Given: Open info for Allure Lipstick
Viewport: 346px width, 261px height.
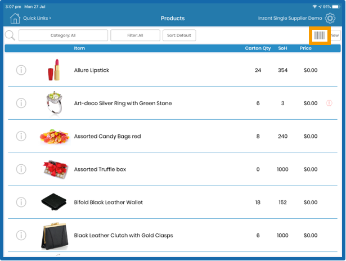Looking at the screenshot, I should click(x=21, y=70).
